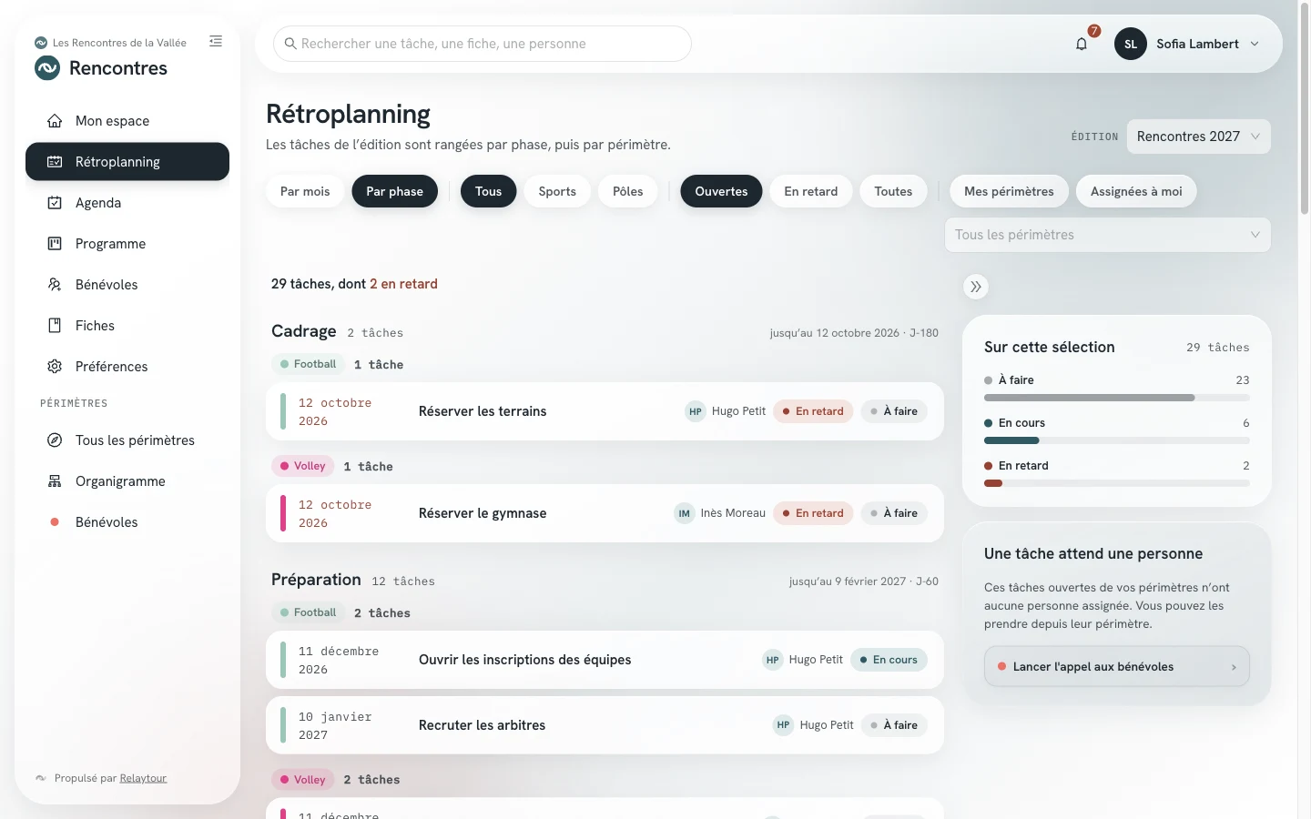Open the Ouvrir les inscriptions des équipes task
This screenshot has height=819, width=1311.
click(x=605, y=660)
